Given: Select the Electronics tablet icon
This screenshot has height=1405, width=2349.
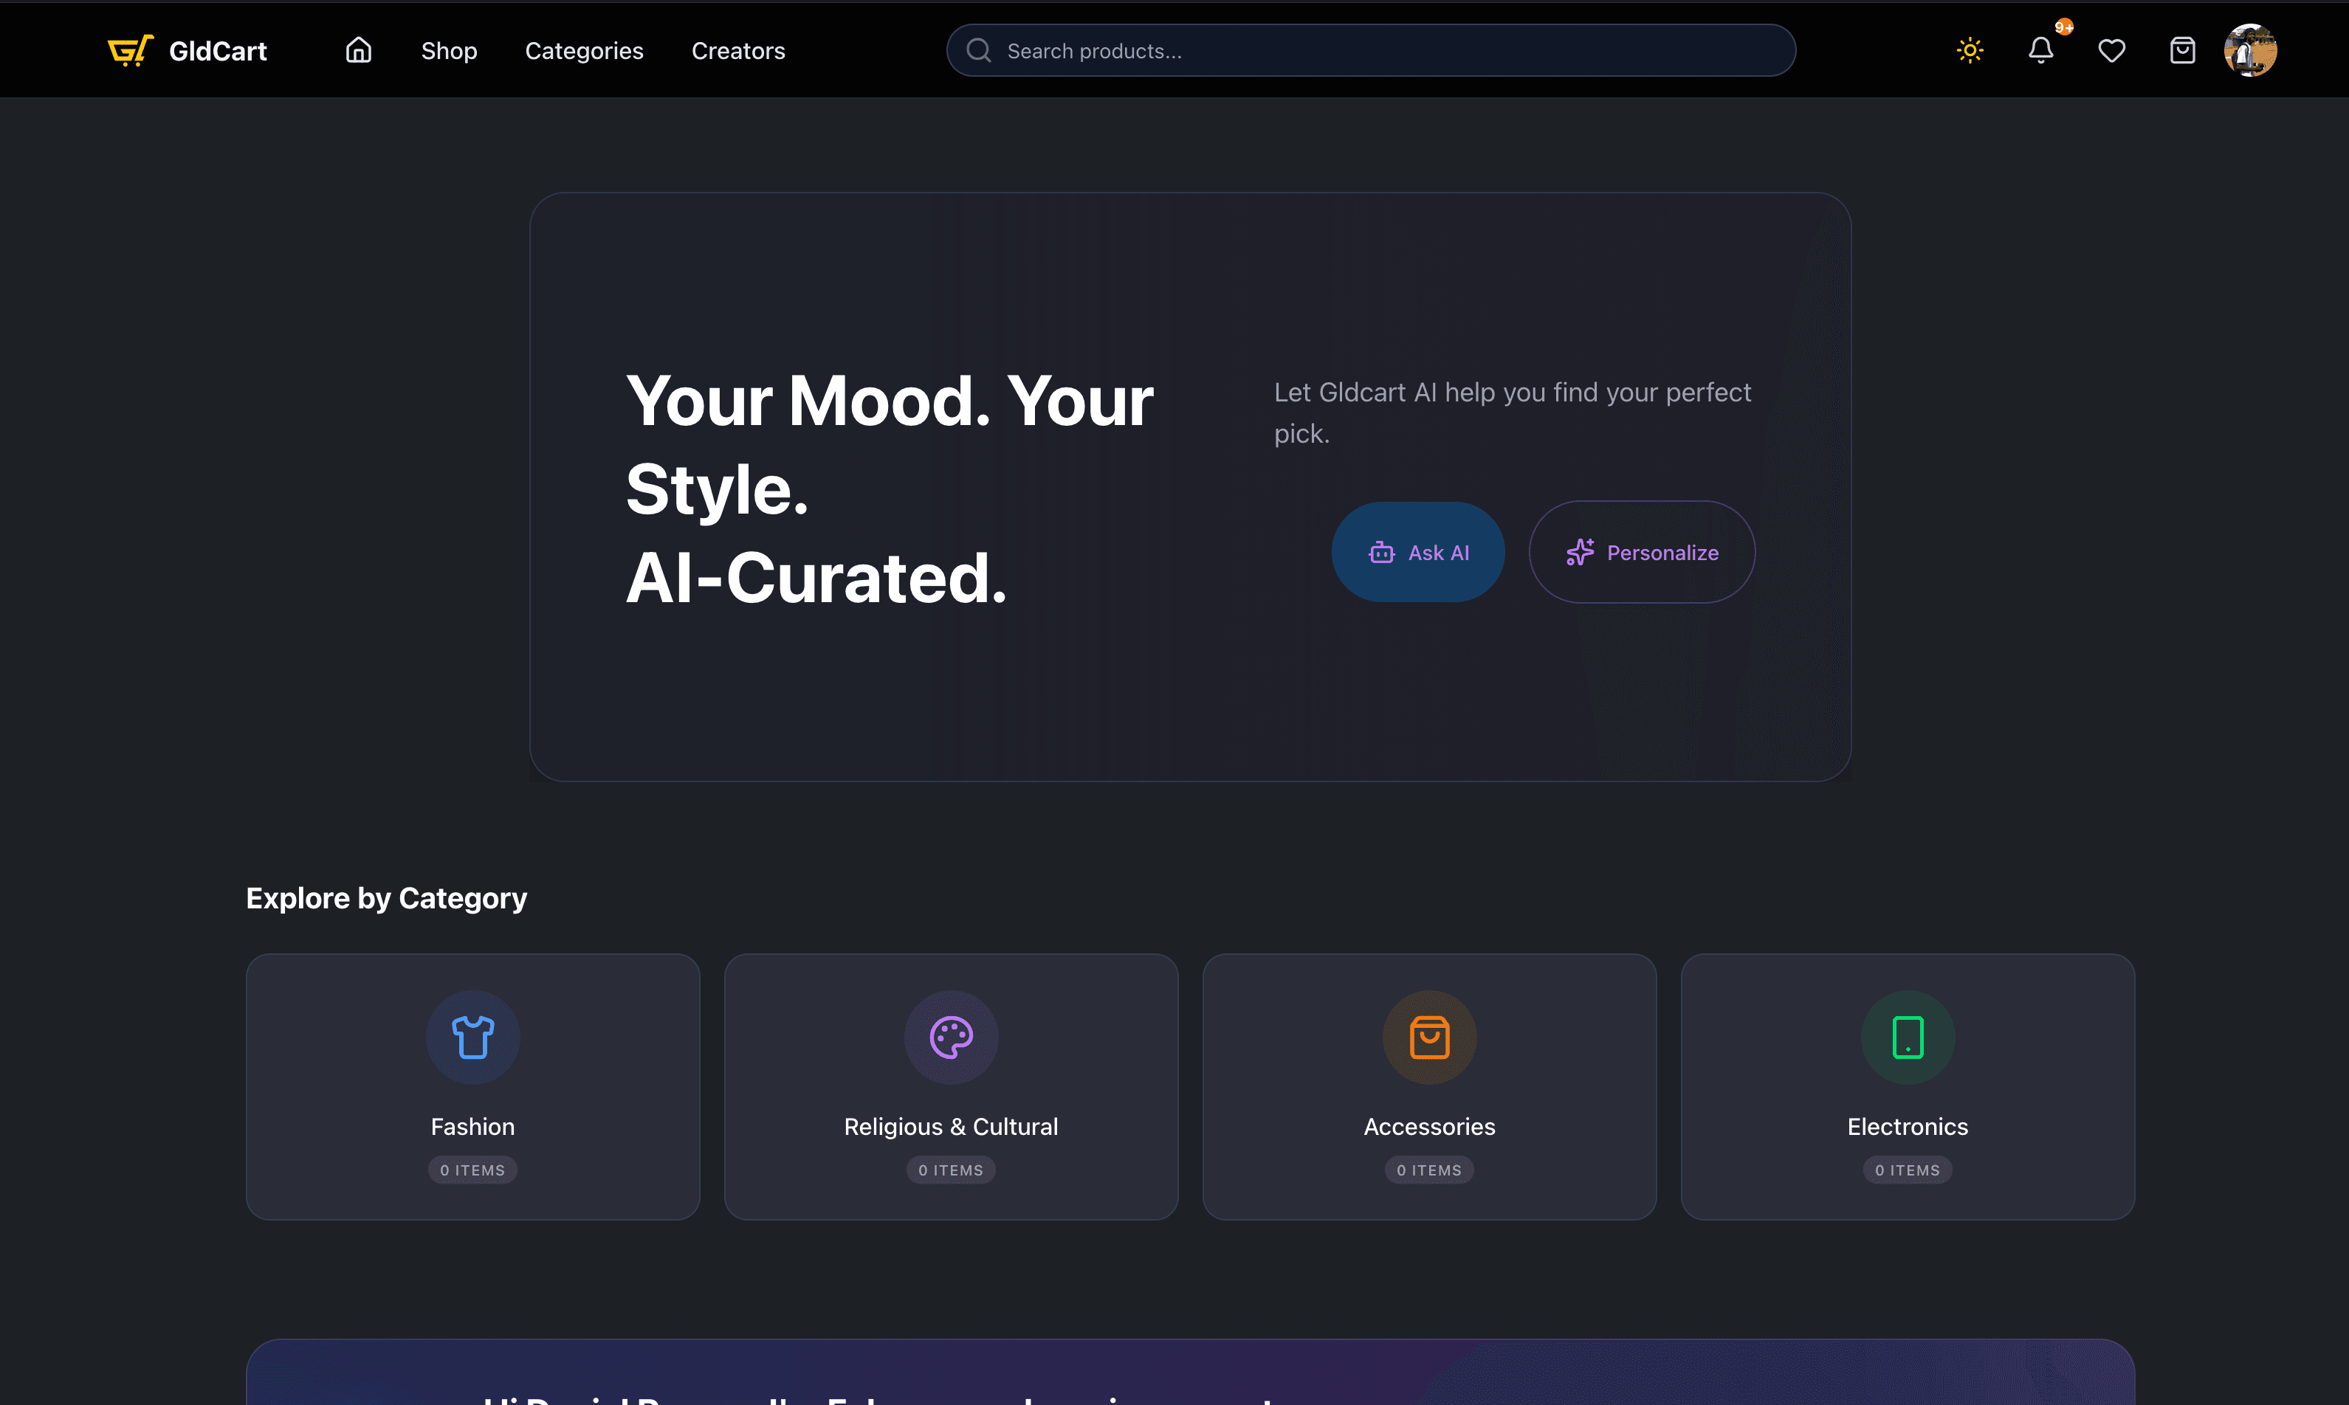Looking at the screenshot, I should pyautogui.click(x=1908, y=1038).
